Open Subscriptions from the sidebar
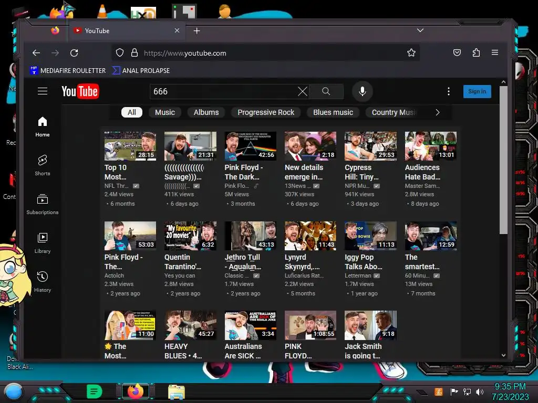Image resolution: width=538 pixels, height=403 pixels. pos(43,205)
